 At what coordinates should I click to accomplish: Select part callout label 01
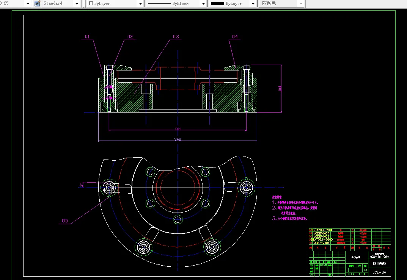click(x=87, y=37)
